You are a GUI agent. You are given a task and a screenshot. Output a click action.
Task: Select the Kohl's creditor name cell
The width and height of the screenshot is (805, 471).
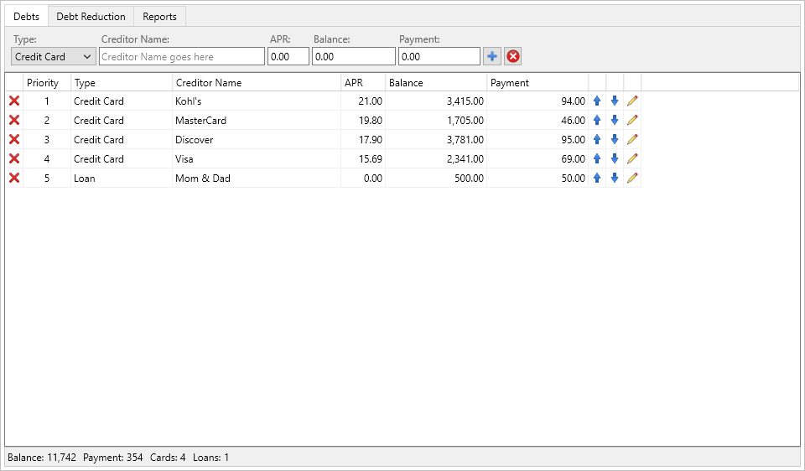tap(257, 101)
